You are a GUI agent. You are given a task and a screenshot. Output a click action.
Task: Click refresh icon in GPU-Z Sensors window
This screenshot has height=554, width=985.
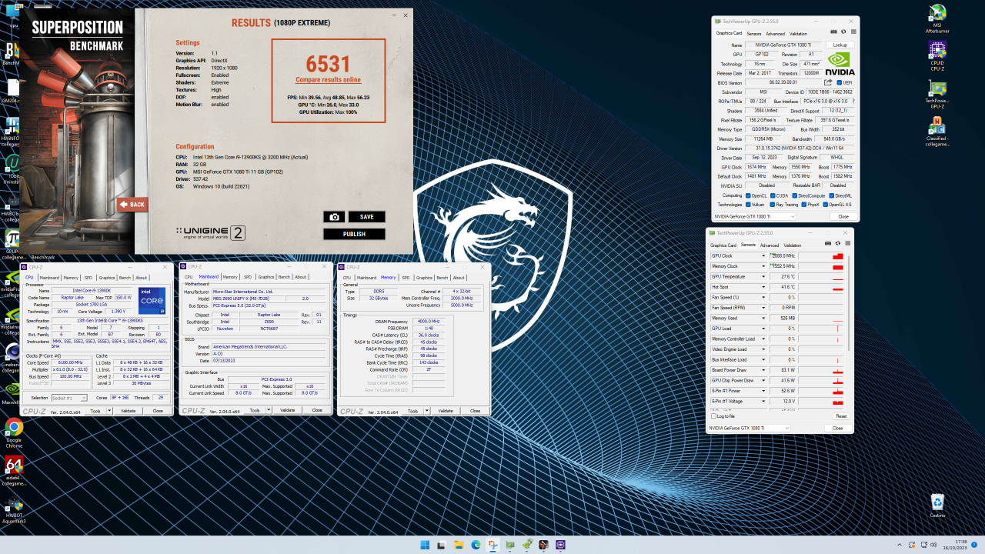[x=837, y=243]
